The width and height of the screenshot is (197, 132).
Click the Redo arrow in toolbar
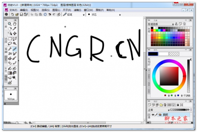point(54,14)
